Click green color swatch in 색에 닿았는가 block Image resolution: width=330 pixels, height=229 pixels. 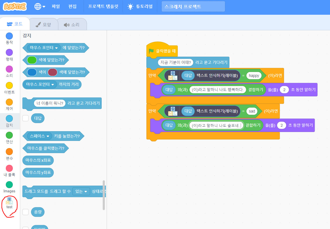(32, 60)
